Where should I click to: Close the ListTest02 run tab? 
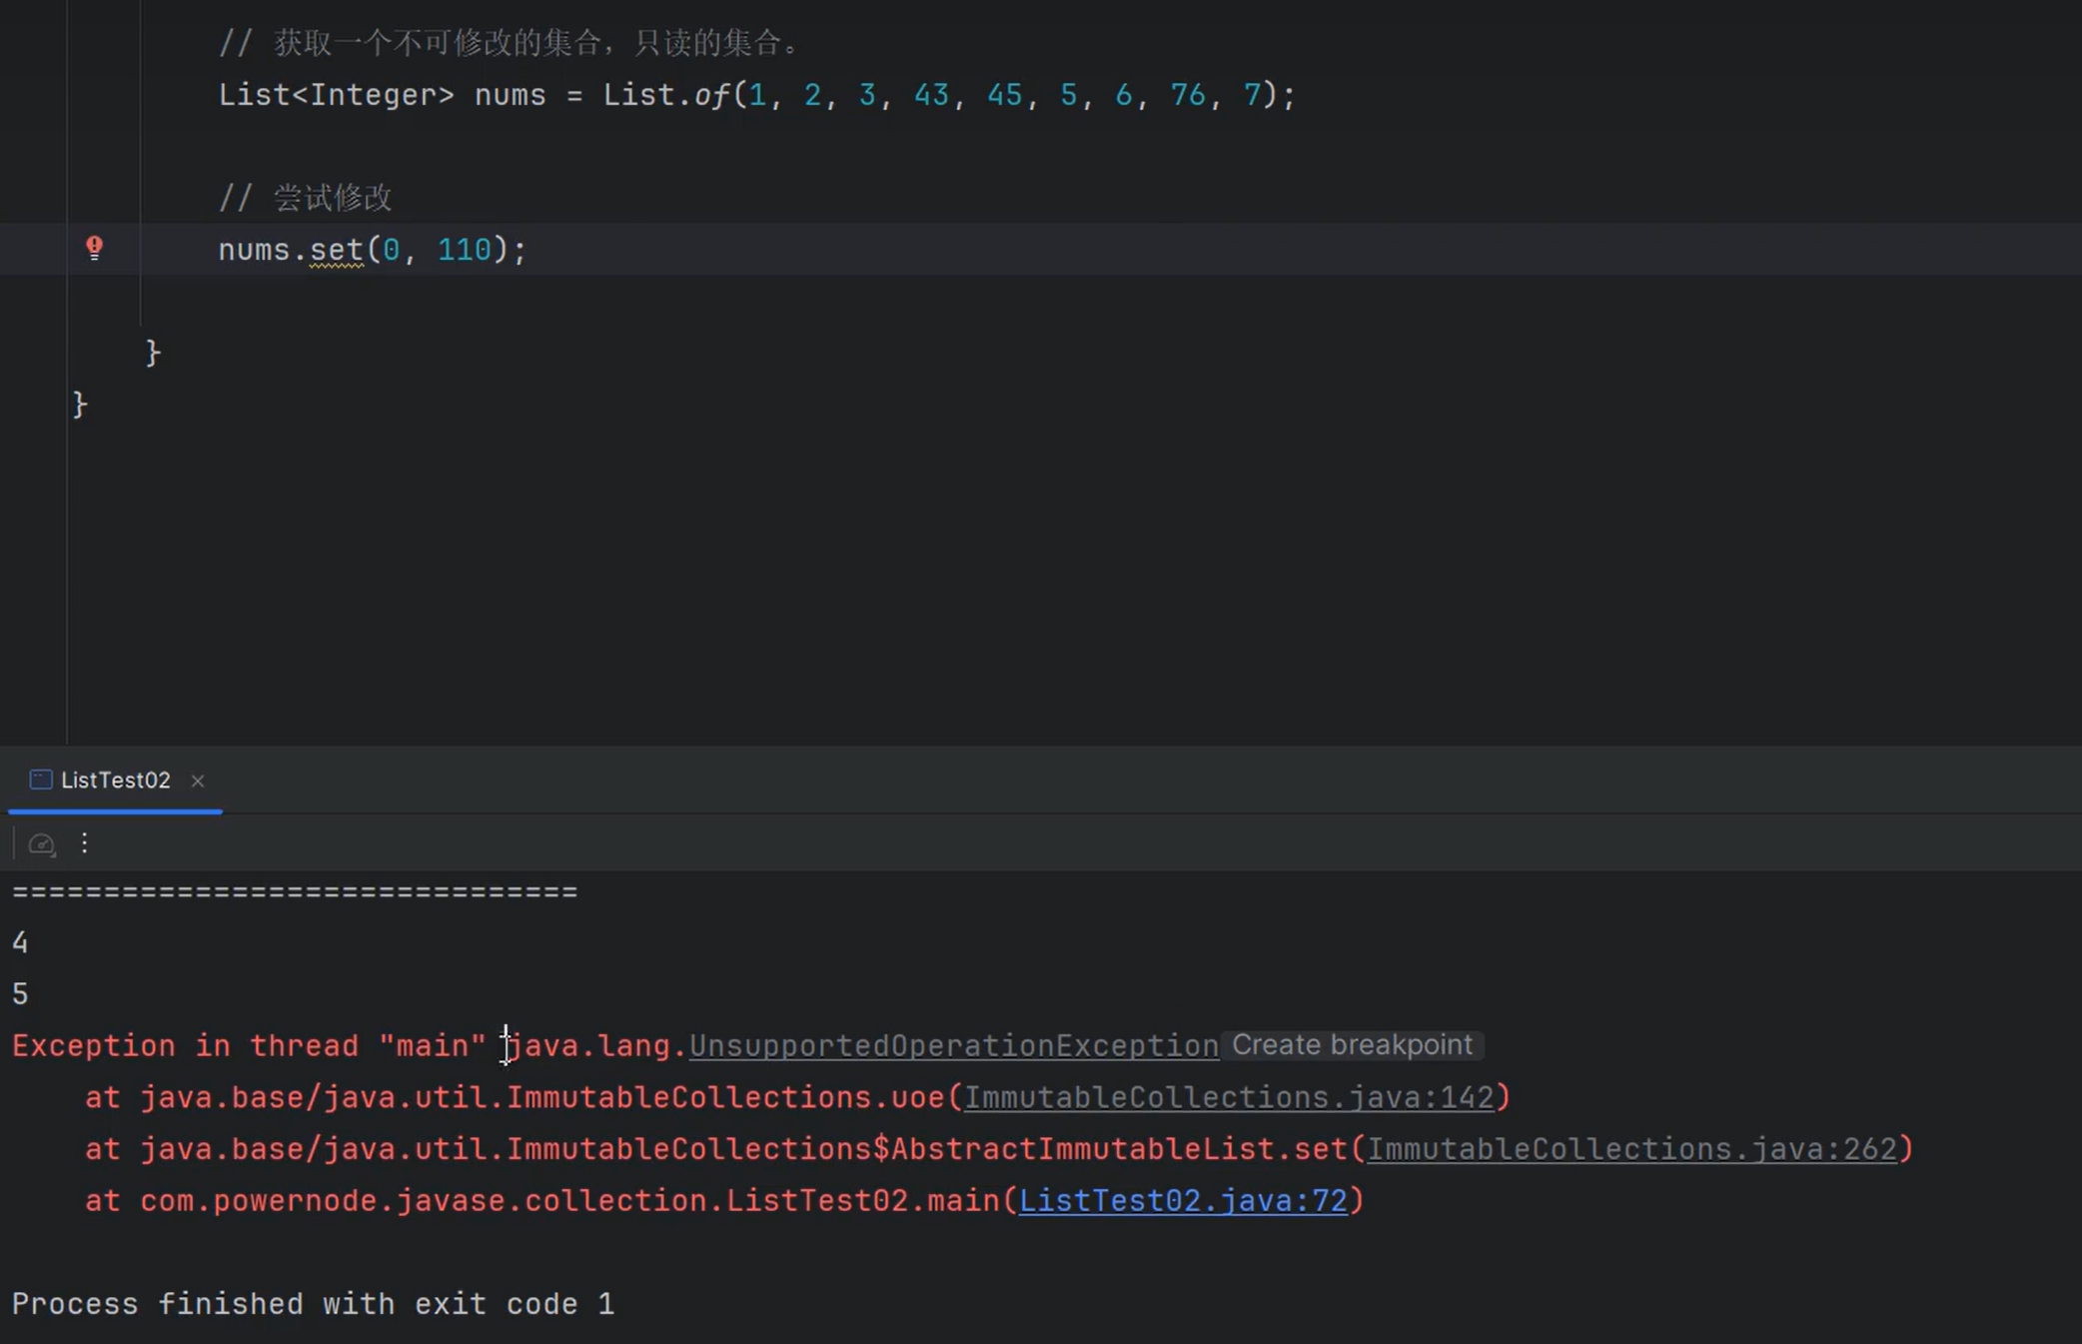(198, 780)
